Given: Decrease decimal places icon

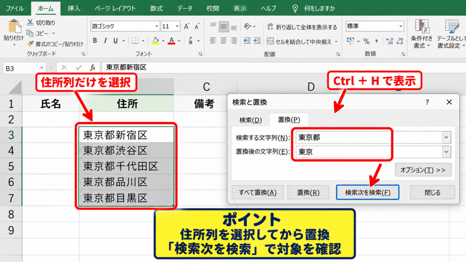Looking at the screenshot, I should pos(400,41).
